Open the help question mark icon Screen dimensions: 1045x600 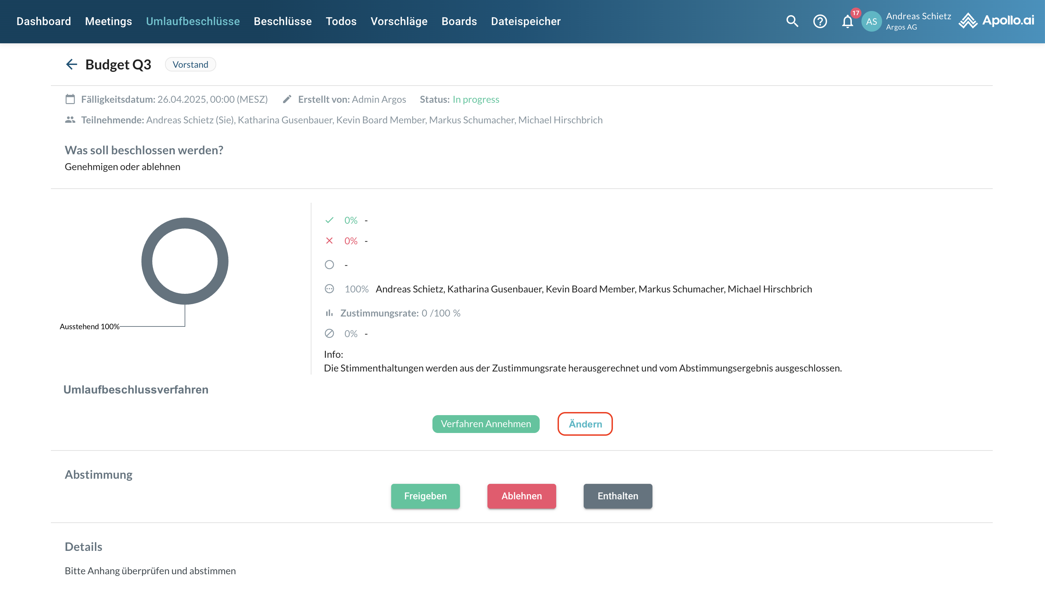[x=820, y=21]
